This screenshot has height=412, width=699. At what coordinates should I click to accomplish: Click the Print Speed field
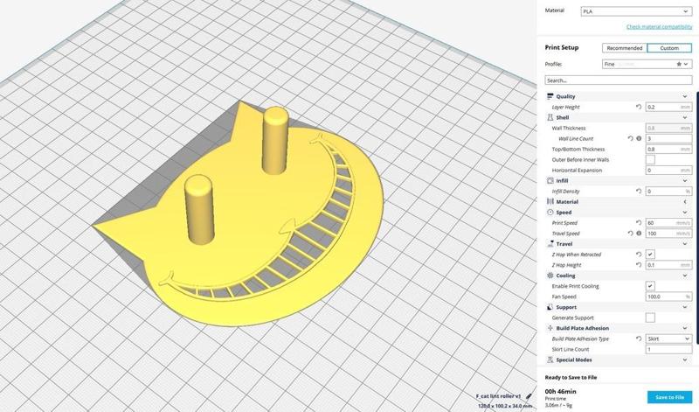tap(668, 223)
